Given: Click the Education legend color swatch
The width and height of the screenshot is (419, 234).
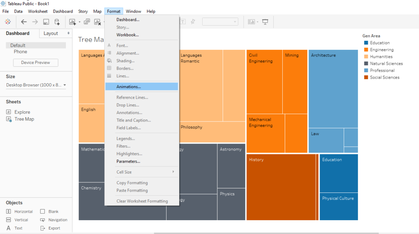Looking at the screenshot, I should 366,42.
